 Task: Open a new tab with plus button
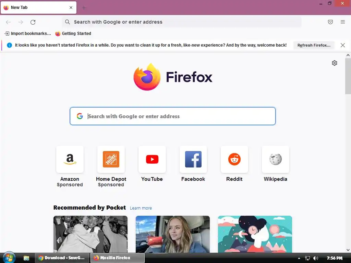(x=84, y=8)
